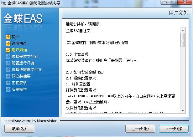
Task: Click the arrow icon beside 选择快捷键文件夹
Action: [8, 69]
